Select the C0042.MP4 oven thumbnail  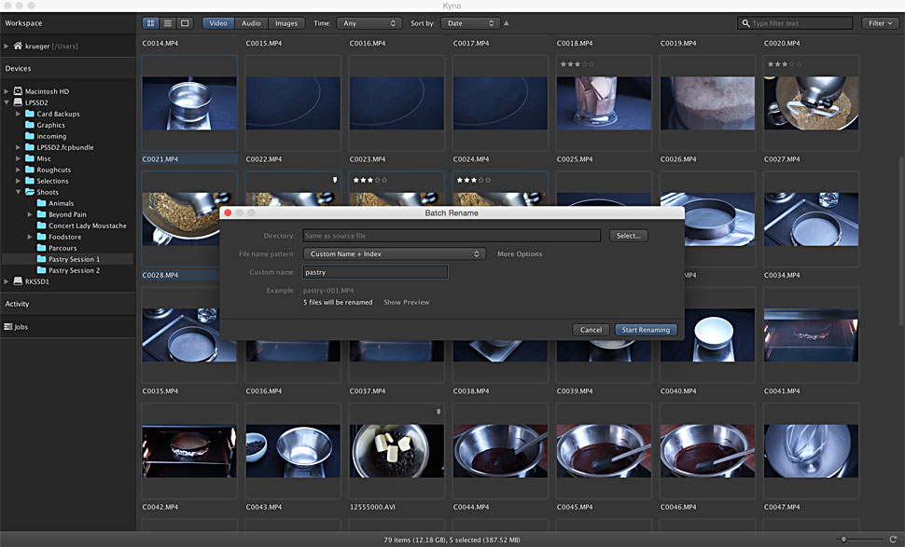pos(189,451)
